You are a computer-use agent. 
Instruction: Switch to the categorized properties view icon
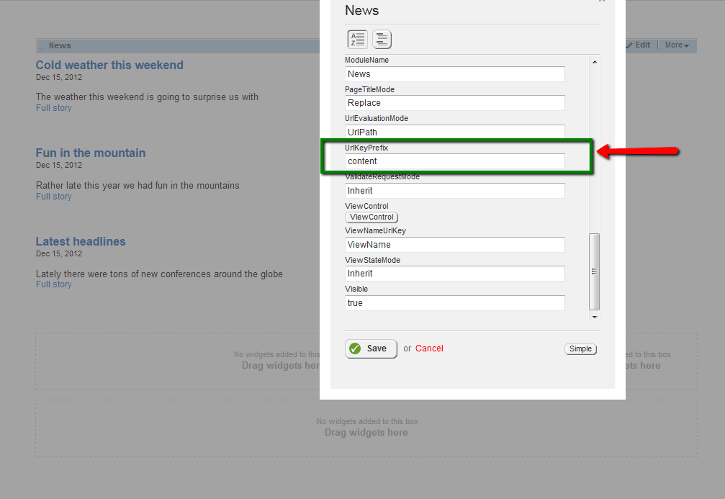click(382, 40)
